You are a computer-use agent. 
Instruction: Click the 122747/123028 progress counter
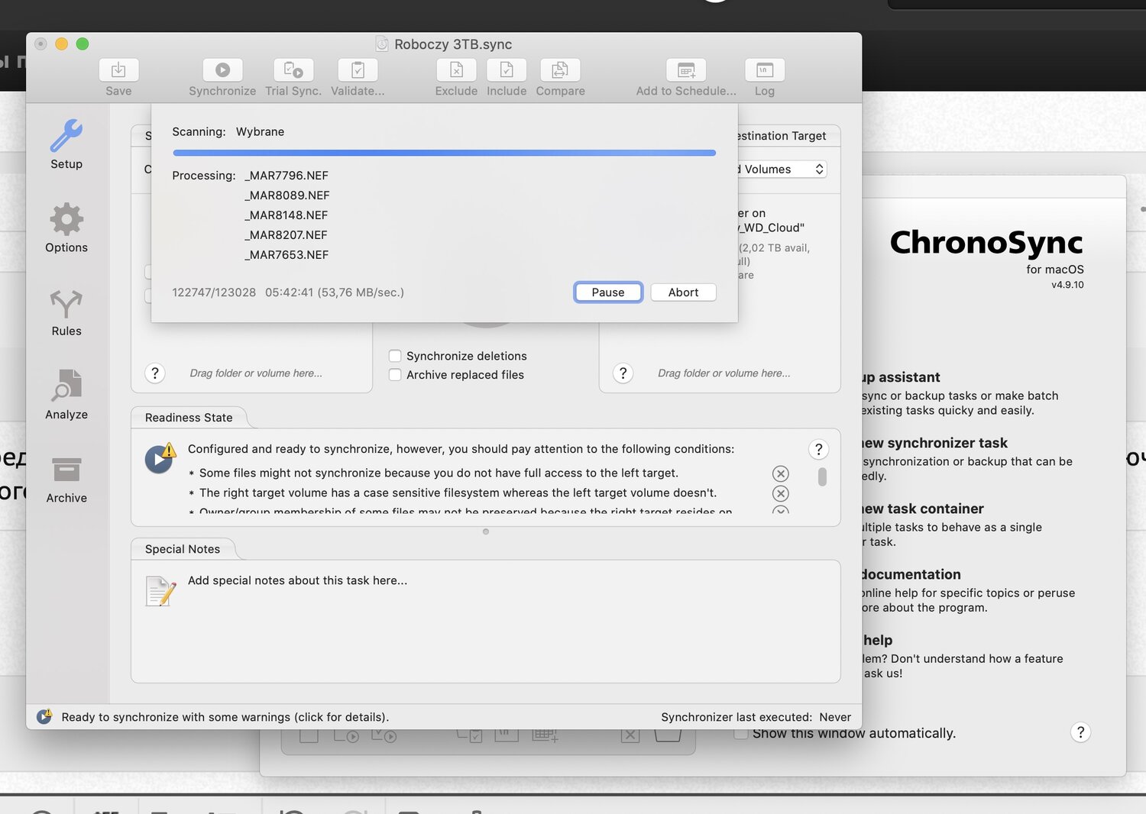tap(214, 292)
